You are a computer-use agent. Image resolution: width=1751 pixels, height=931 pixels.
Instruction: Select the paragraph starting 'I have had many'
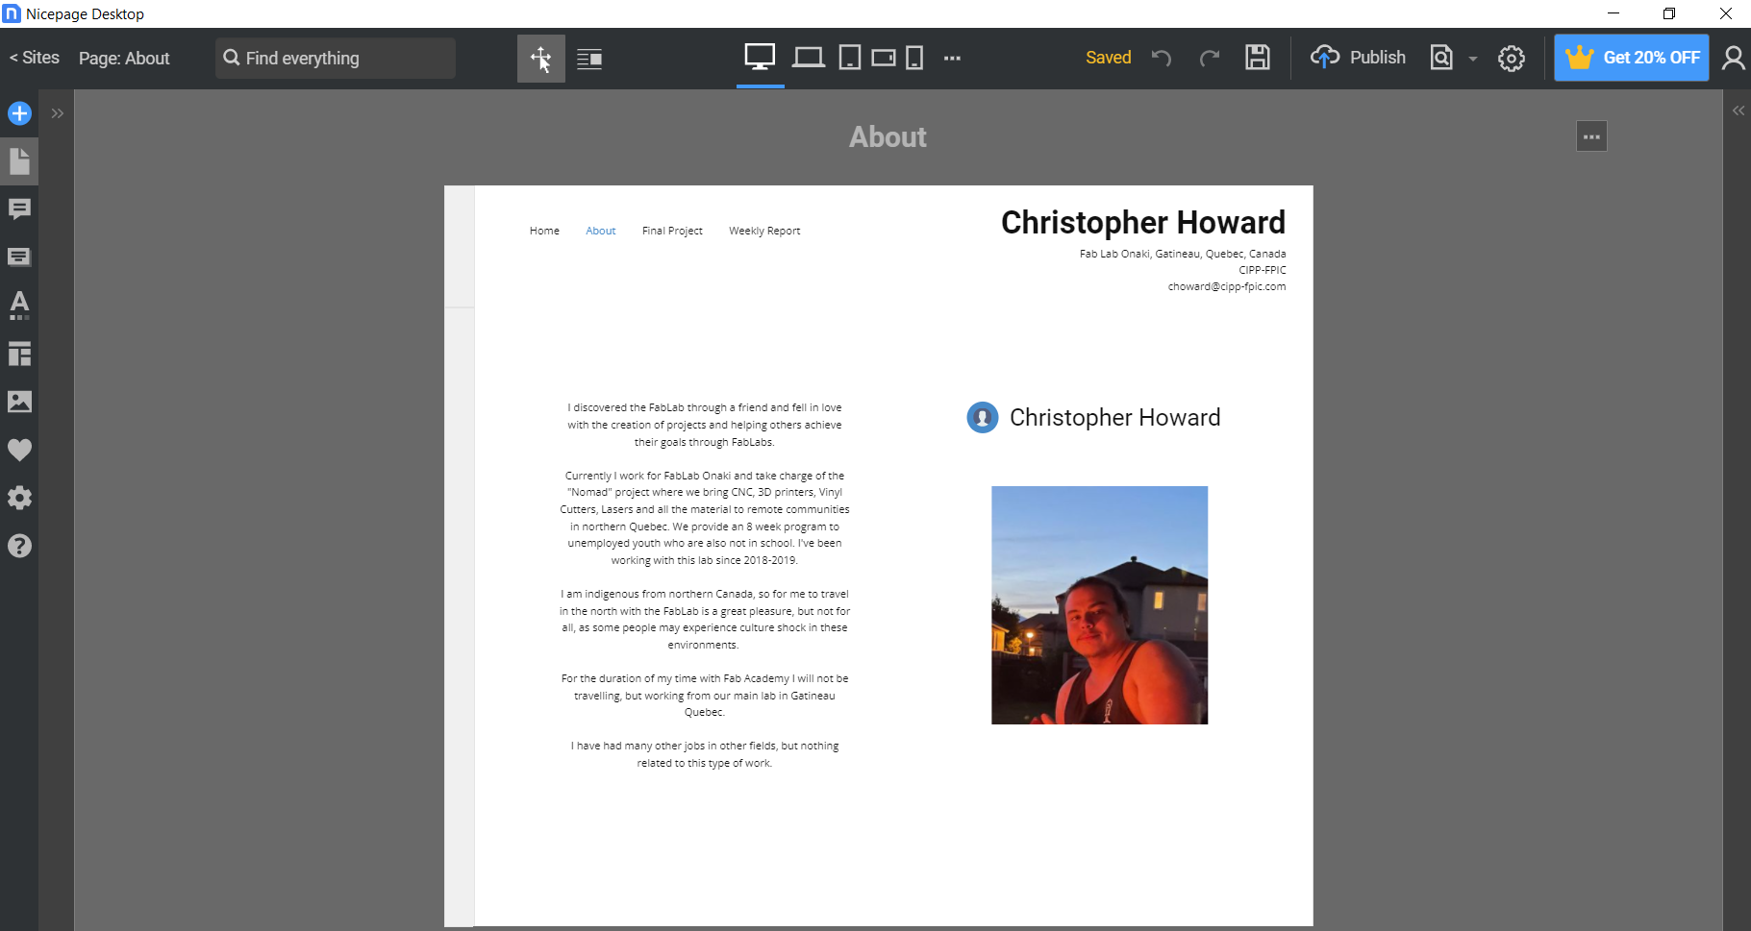coord(705,754)
